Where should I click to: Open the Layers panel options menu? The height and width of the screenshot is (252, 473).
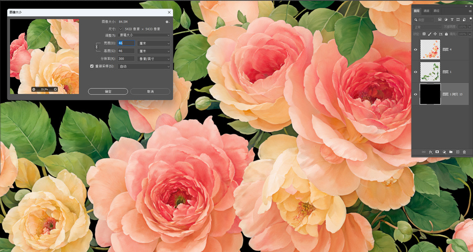[470, 11]
